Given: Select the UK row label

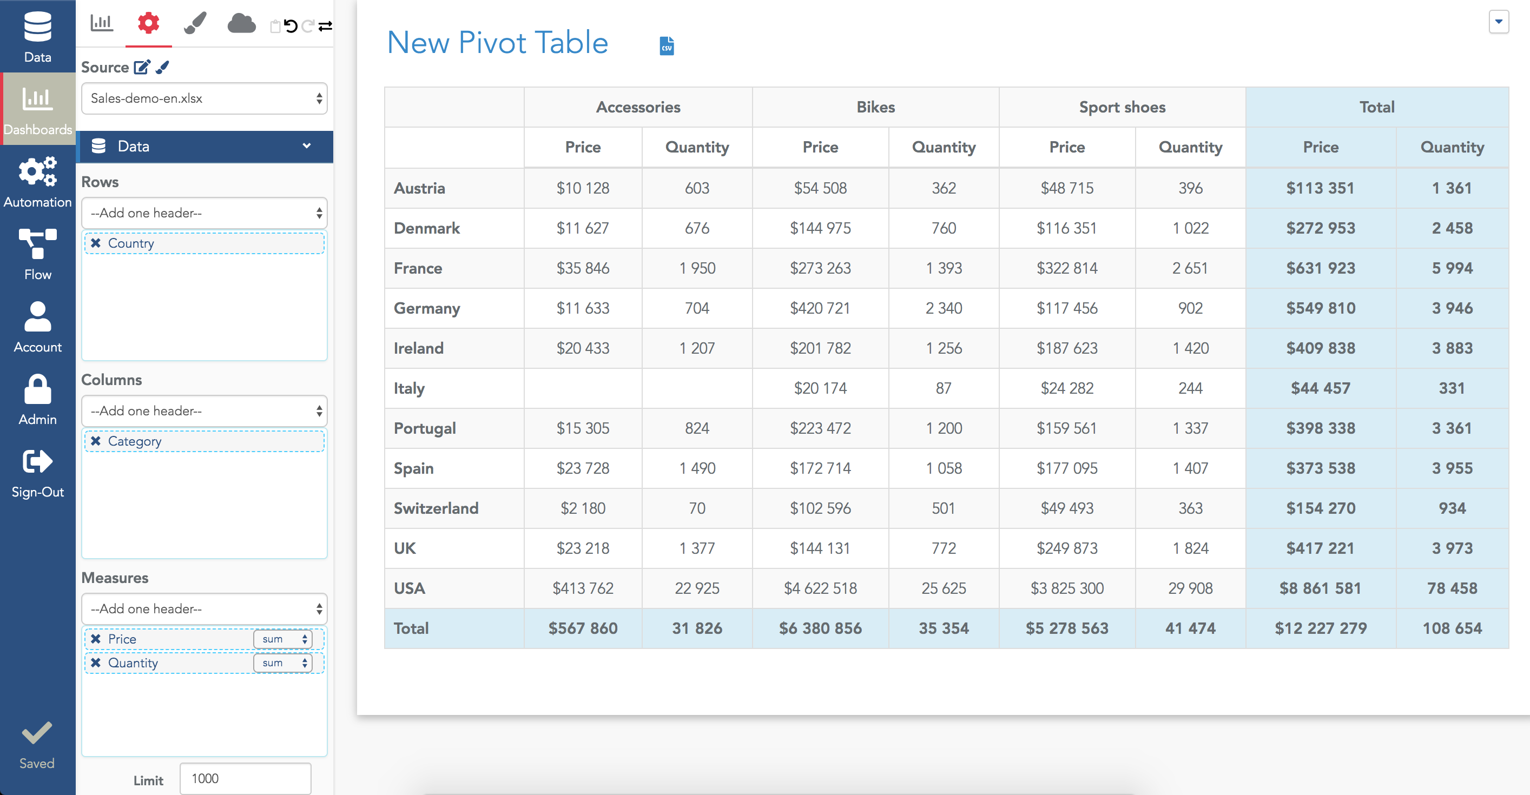Looking at the screenshot, I should (405, 548).
